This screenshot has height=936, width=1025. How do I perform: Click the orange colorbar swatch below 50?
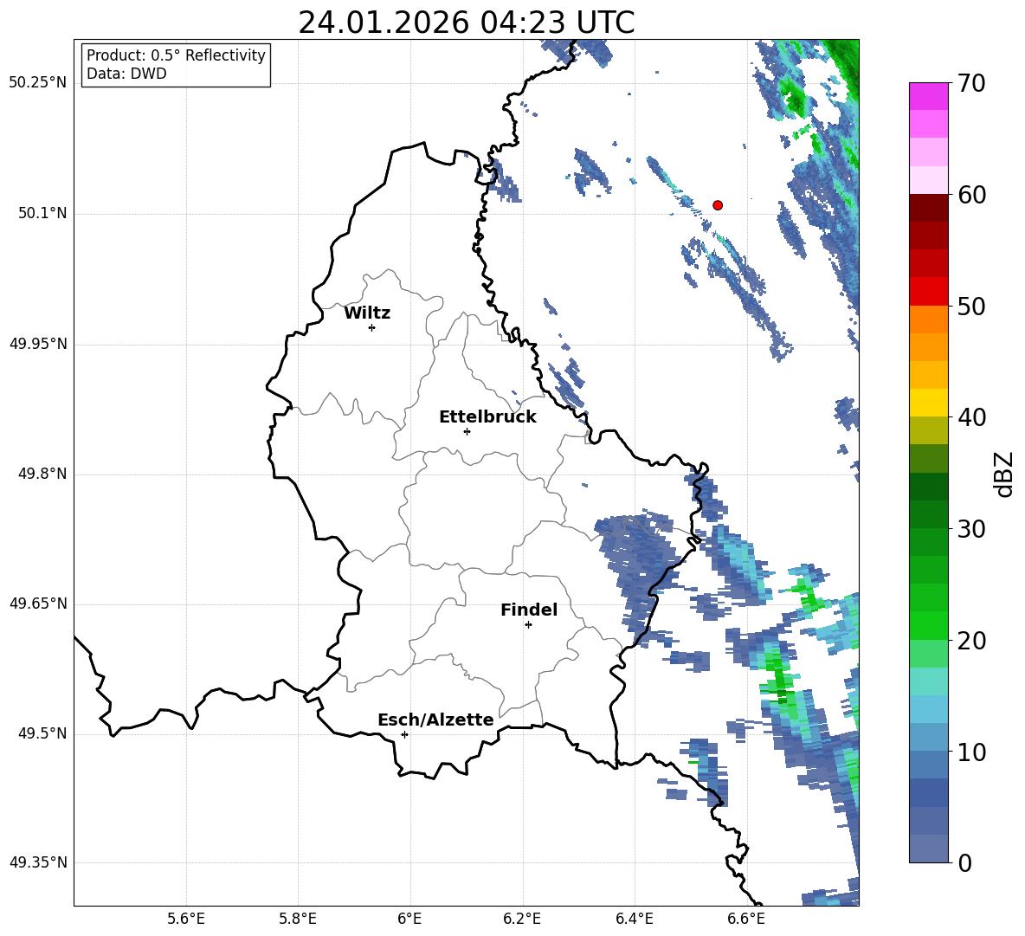[928, 319]
